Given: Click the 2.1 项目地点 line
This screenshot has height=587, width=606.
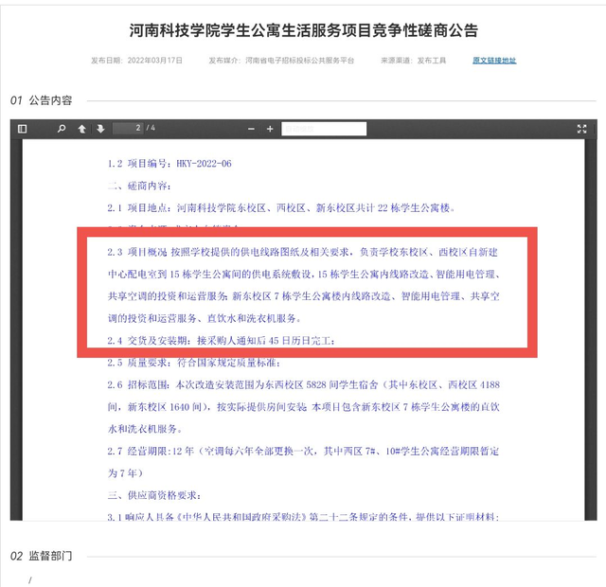Looking at the screenshot, I should [x=281, y=208].
